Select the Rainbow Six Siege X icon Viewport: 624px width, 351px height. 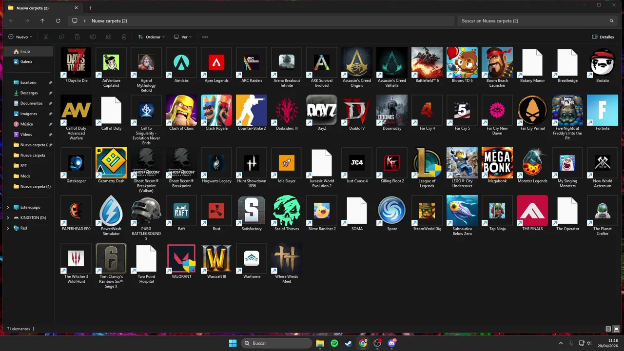(111, 258)
